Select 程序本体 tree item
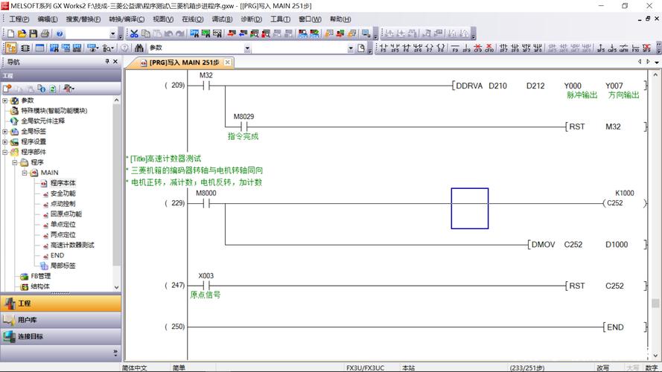The image size is (662, 372). pos(63,183)
